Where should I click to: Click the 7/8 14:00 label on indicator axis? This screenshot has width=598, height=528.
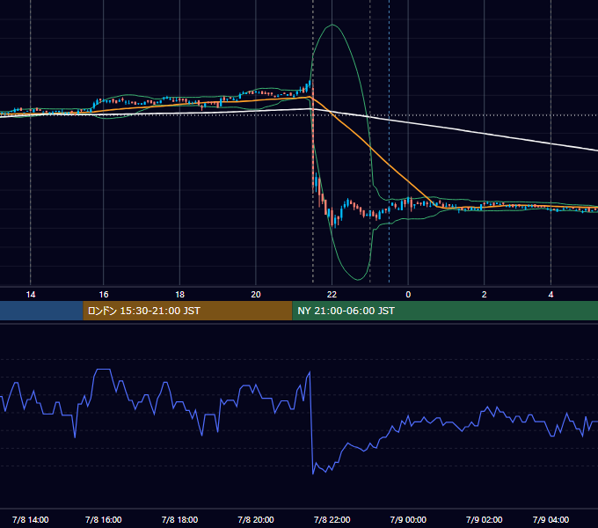click(x=31, y=519)
